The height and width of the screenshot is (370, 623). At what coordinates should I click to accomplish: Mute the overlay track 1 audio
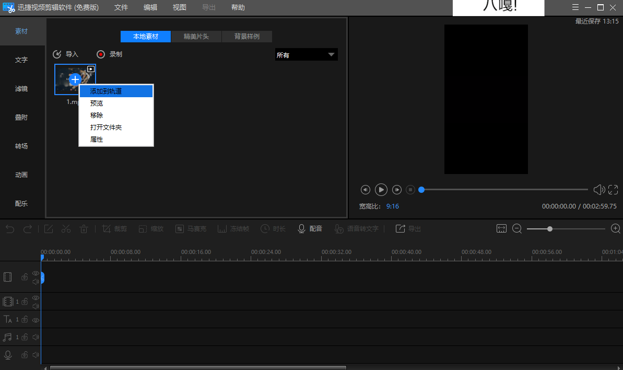pyautogui.click(x=36, y=306)
